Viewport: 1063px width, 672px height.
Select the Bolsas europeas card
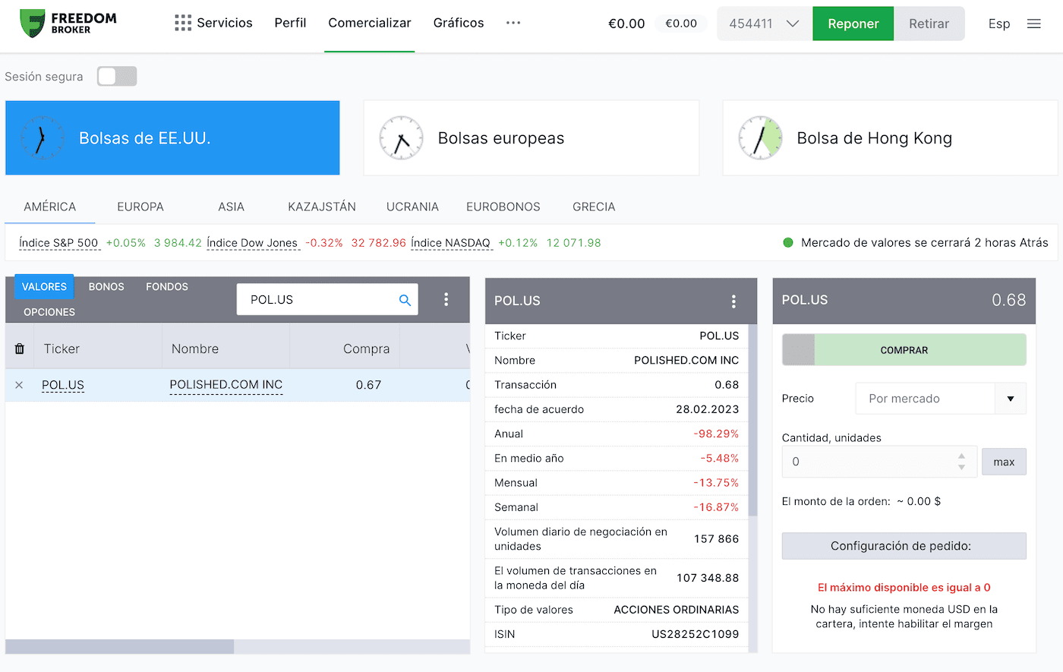coord(531,138)
